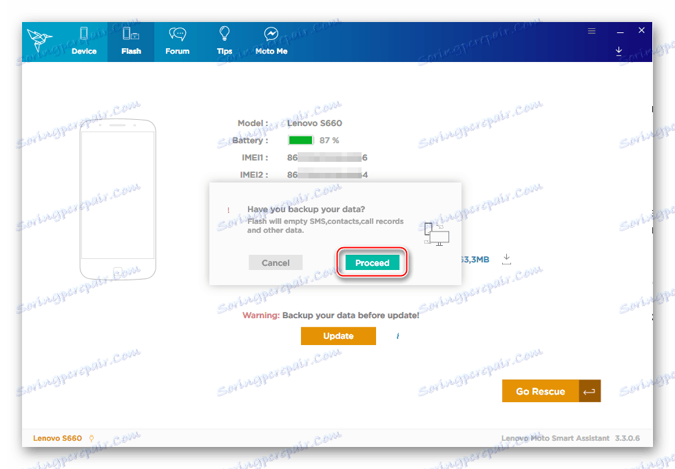The width and height of the screenshot is (675, 469).
Task: Open the Forum tab
Action: pyautogui.click(x=178, y=41)
